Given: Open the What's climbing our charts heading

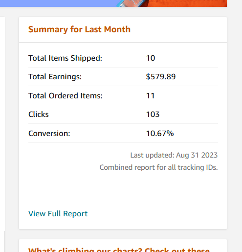Looking at the screenshot, I should (x=119, y=250).
